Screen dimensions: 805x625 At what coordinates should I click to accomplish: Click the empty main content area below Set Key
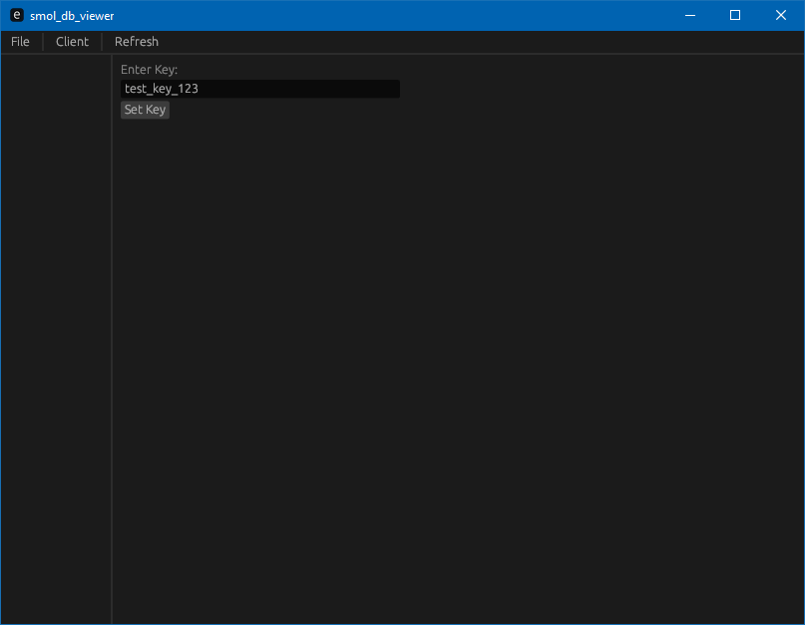pos(457,370)
